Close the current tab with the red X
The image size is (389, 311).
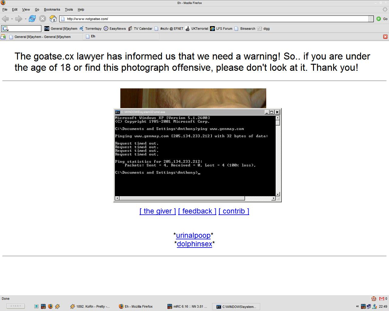[x=385, y=37]
